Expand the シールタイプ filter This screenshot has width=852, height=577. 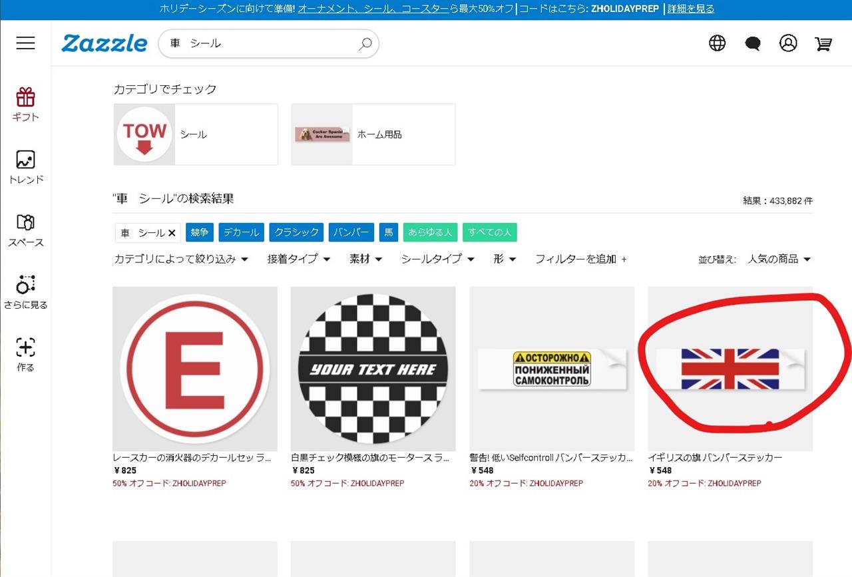pyautogui.click(x=437, y=259)
